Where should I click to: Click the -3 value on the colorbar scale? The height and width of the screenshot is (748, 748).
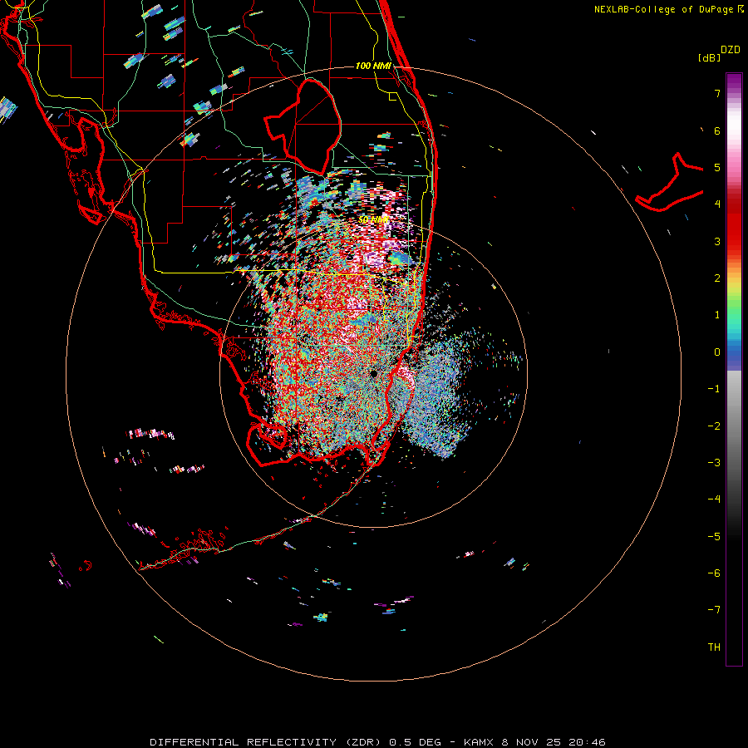coord(714,463)
